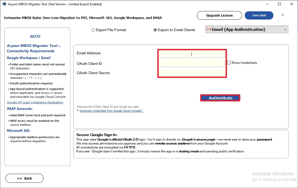Viewport: 298px width, 188px height.
Task: Focus the OAuth Client ID field
Action: click(x=192, y=63)
